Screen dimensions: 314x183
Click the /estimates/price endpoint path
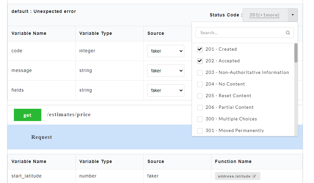pyautogui.click(x=69, y=115)
